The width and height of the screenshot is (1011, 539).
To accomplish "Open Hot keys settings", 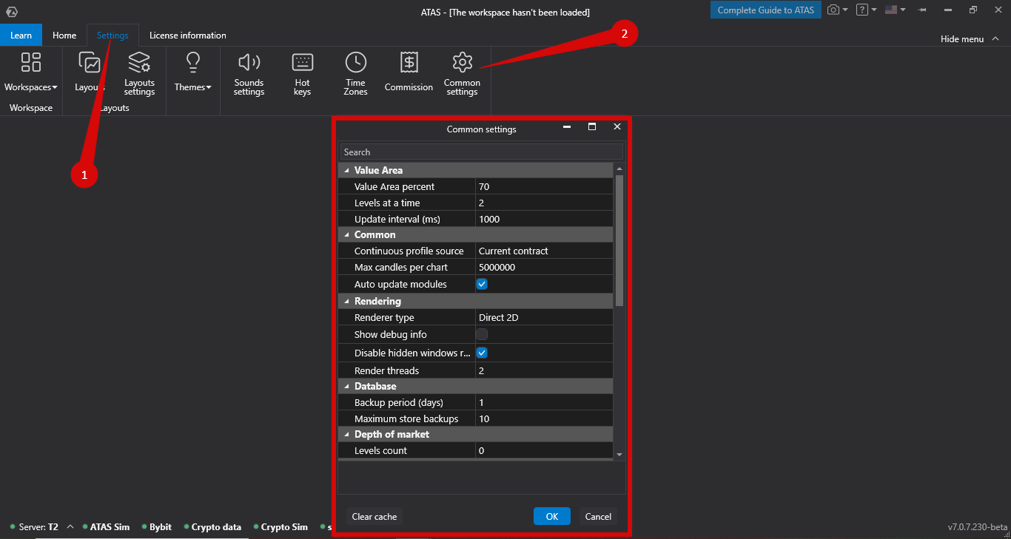I will click(302, 74).
